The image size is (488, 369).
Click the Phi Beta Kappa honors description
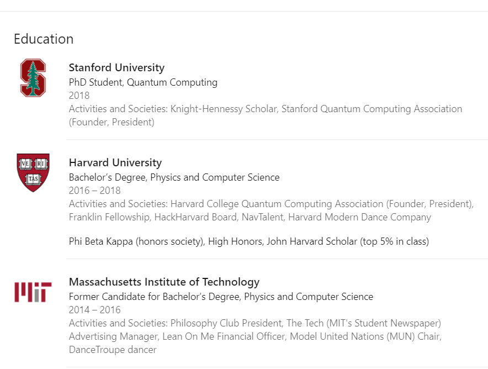[x=249, y=241]
